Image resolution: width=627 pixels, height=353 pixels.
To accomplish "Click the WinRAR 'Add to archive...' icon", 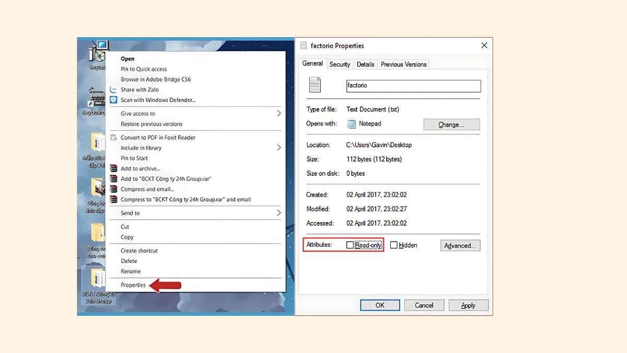I will point(113,168).
